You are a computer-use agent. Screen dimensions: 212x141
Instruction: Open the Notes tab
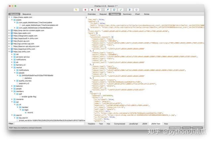click(146, 14)
